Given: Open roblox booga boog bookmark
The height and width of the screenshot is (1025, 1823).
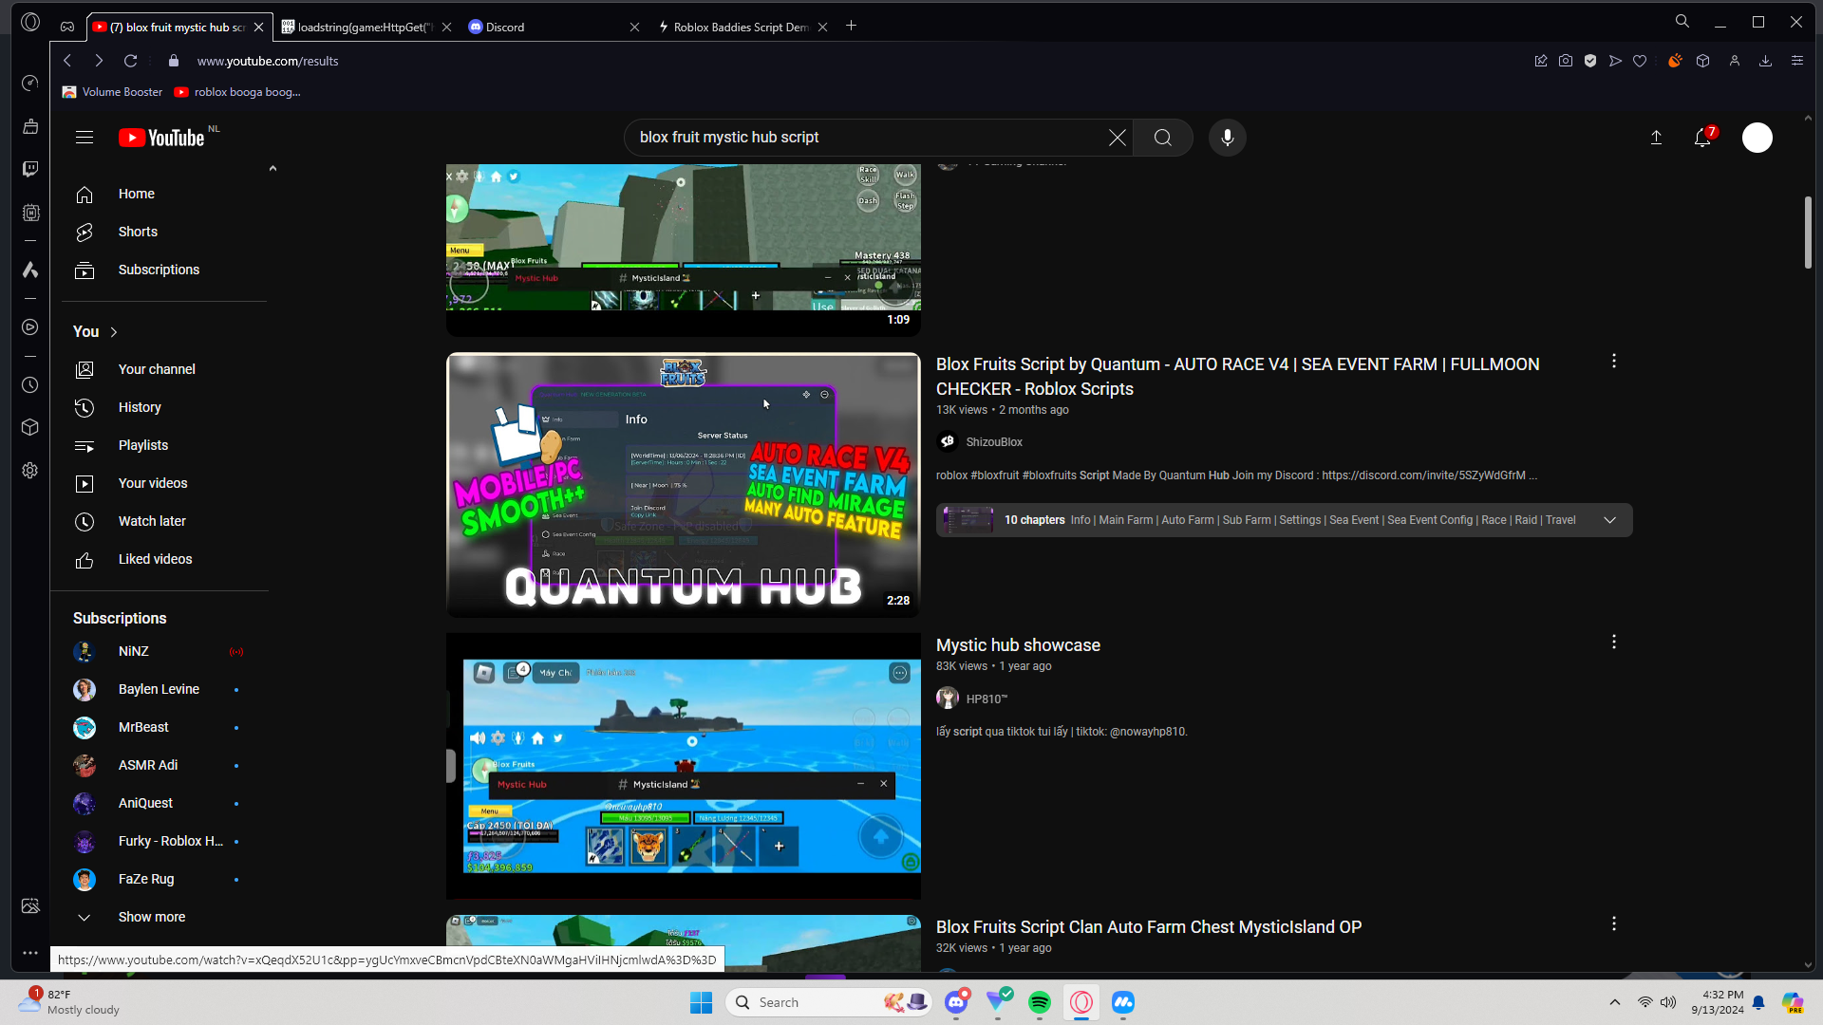Looking at the screenshot, I should tap(237, 92).
